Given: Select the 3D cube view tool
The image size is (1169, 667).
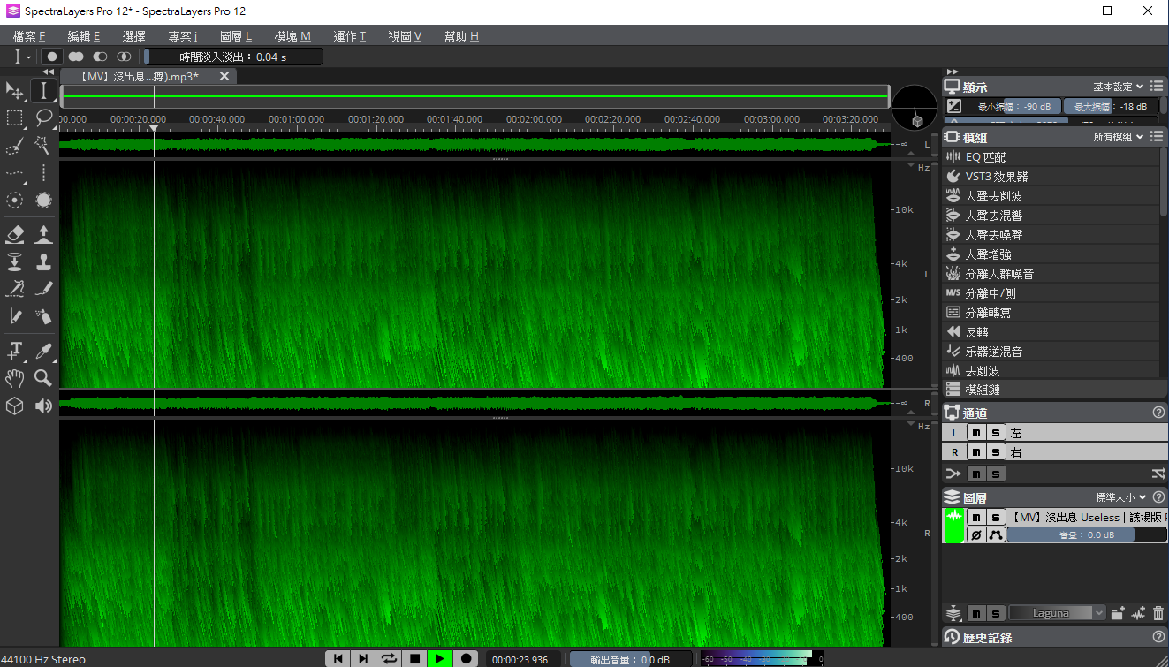Looking at the screenshot, I should click(x=15, y=406).
